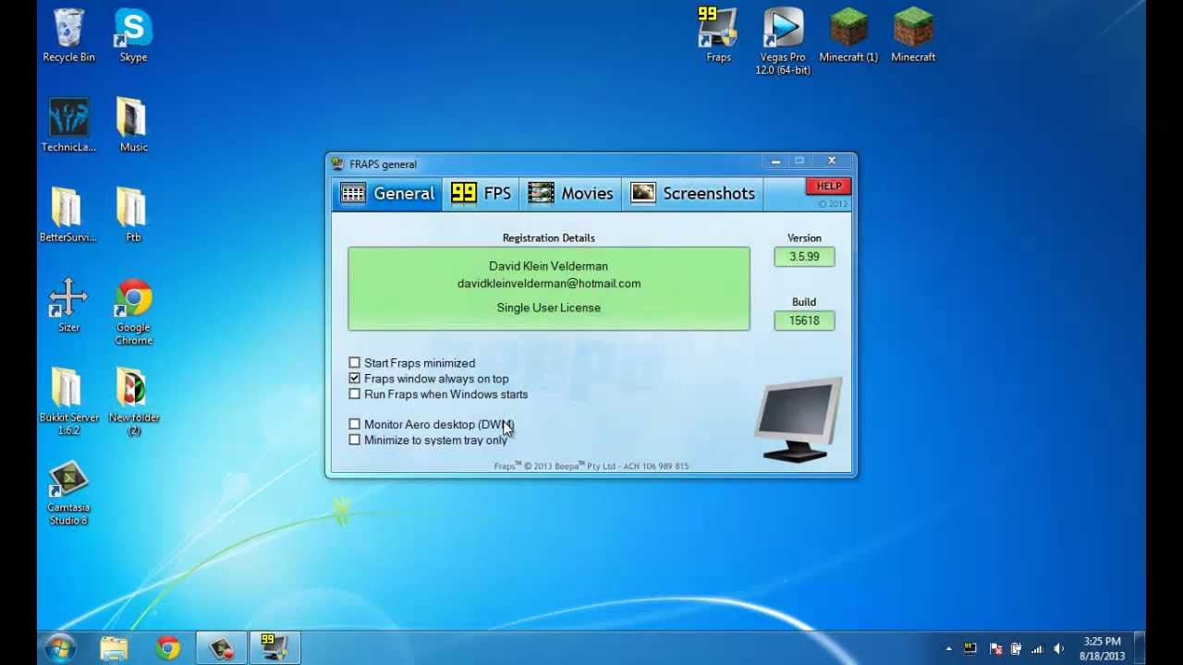This screenshot has width=1183, height=665.
Task: Enable Monitor Aero desktop (DWM) checkbox
Action: tap(354, 425)
